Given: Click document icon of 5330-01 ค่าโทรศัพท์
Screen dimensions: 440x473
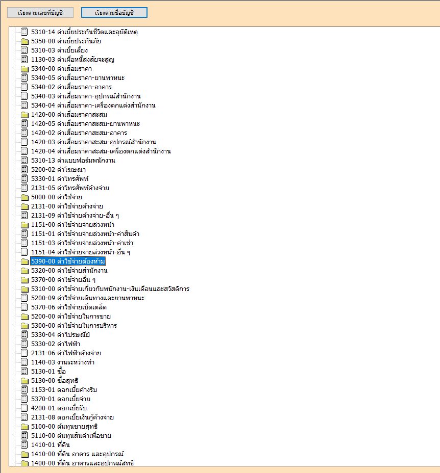Looking at the screenshot, I should [25, 179].
